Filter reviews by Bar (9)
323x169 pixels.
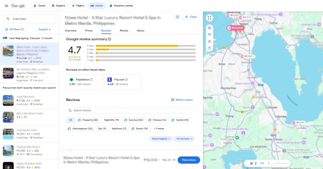tap(102, 129)
